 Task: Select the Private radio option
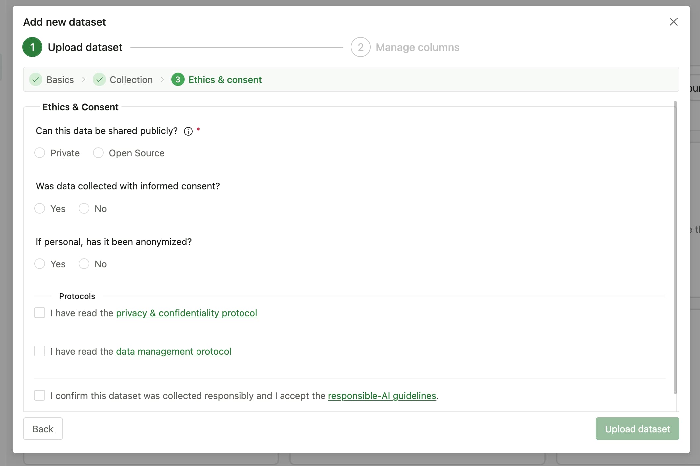(x=40, y=153)
